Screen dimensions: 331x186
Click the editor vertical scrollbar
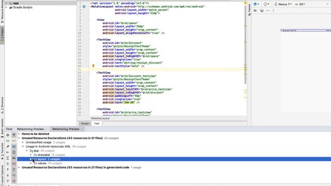coord(245,45)
